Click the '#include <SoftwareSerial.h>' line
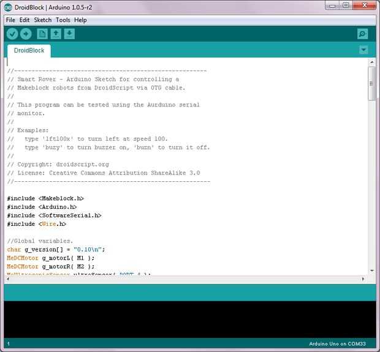 pyautogui.click(x=54, y=215)
